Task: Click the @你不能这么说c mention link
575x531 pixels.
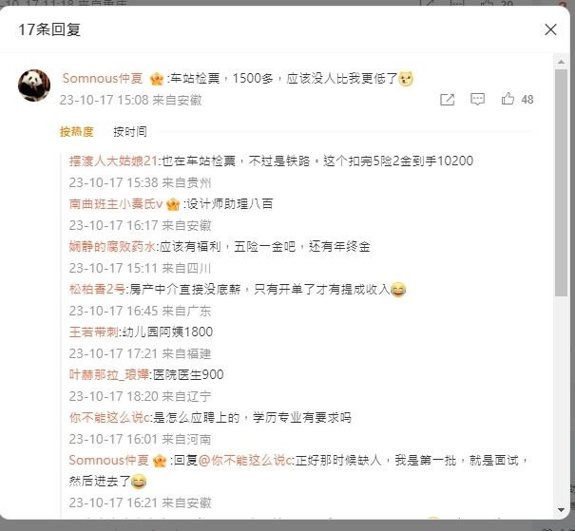Action: click(x=245, y=461)
